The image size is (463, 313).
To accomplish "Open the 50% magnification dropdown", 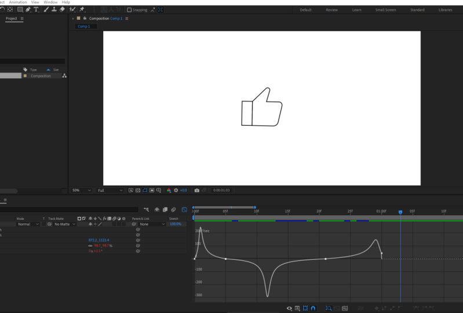I will tap(81, 190).
